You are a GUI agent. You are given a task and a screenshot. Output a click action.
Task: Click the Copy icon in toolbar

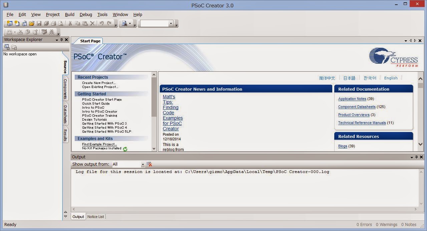(x=77, y=23)
